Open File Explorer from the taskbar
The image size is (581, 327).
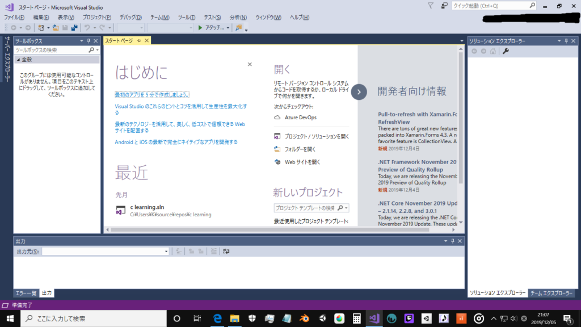(x=234, y=318)
